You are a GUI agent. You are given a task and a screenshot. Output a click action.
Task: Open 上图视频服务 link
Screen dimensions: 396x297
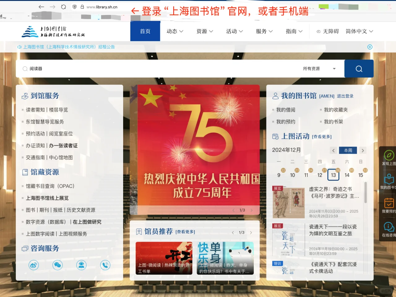coord(73,234)
